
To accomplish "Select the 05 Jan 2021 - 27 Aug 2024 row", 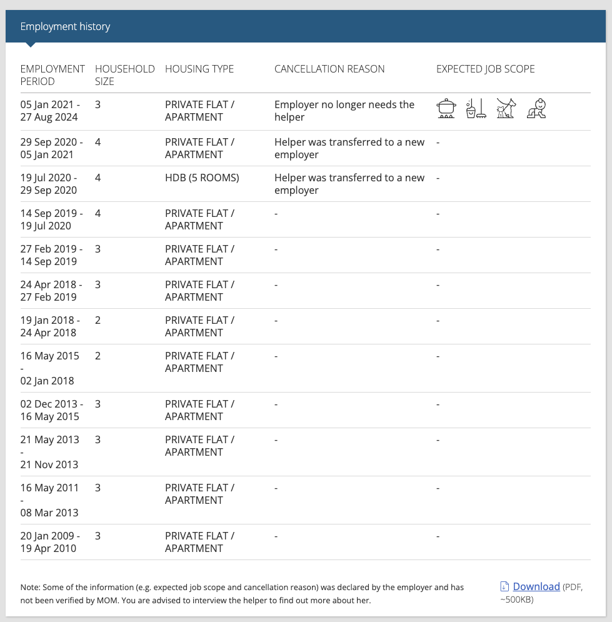I will (x=306, y=111).
